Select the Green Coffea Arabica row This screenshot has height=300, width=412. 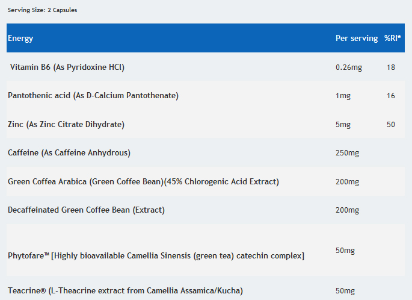[x=143, y=182]
